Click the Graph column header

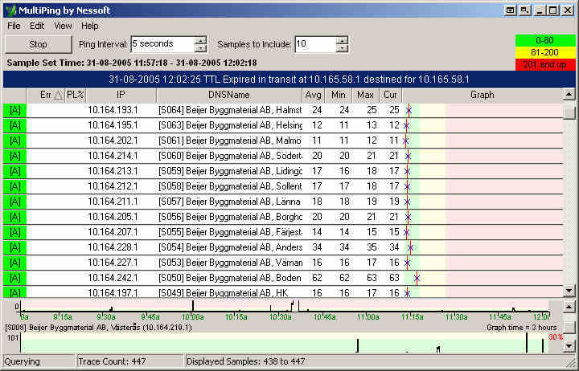pos(482,95)
